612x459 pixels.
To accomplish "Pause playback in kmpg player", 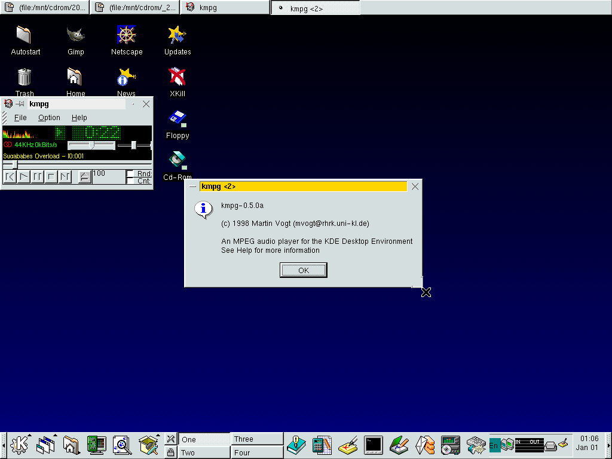I will pos(37,176).
